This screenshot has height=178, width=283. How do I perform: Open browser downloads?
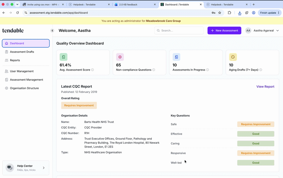[x=240, y=13]
